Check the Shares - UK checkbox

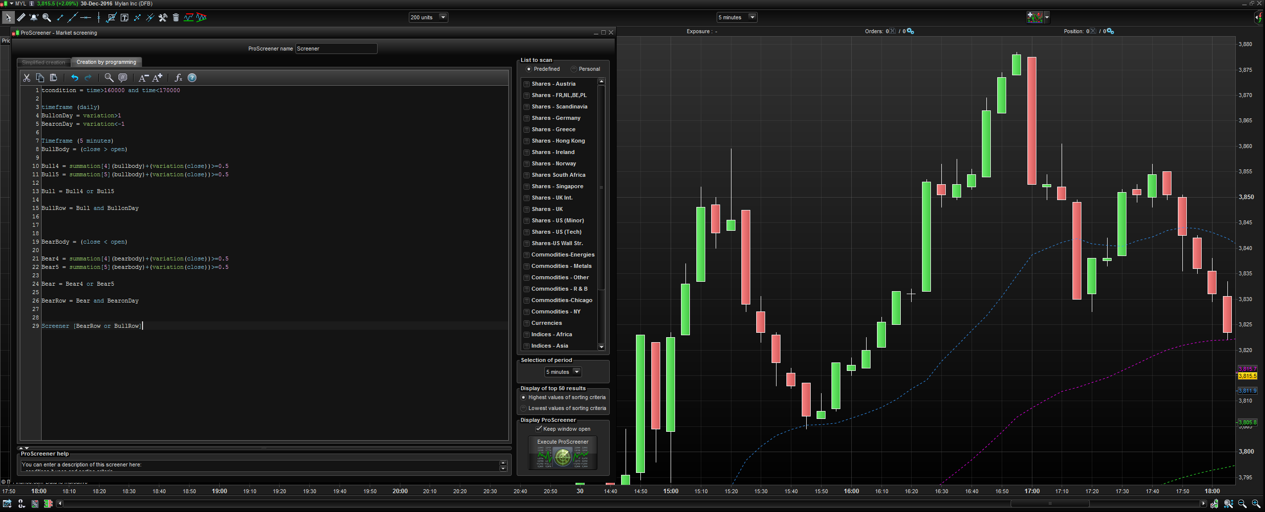click(x=527, y=209)
